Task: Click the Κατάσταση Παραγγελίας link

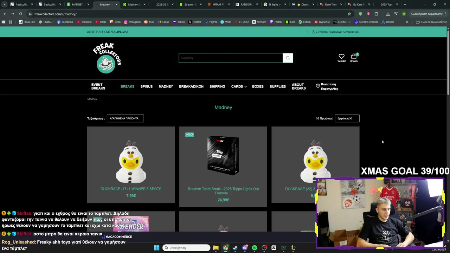Action: click(x=329, y=86)
